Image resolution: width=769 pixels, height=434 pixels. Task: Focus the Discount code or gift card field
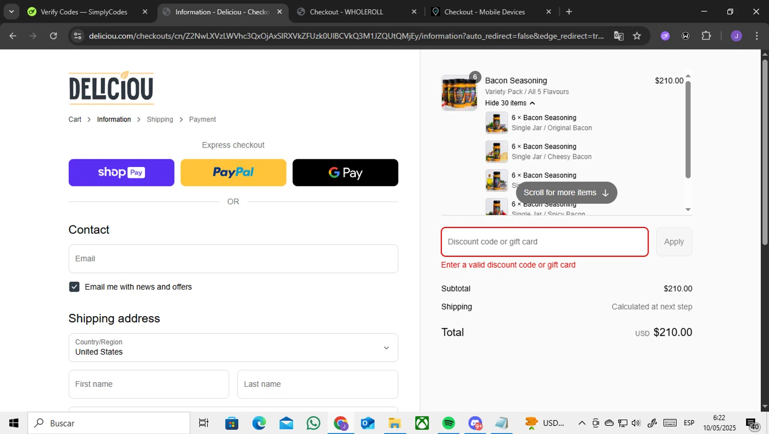tap(545, 242)
